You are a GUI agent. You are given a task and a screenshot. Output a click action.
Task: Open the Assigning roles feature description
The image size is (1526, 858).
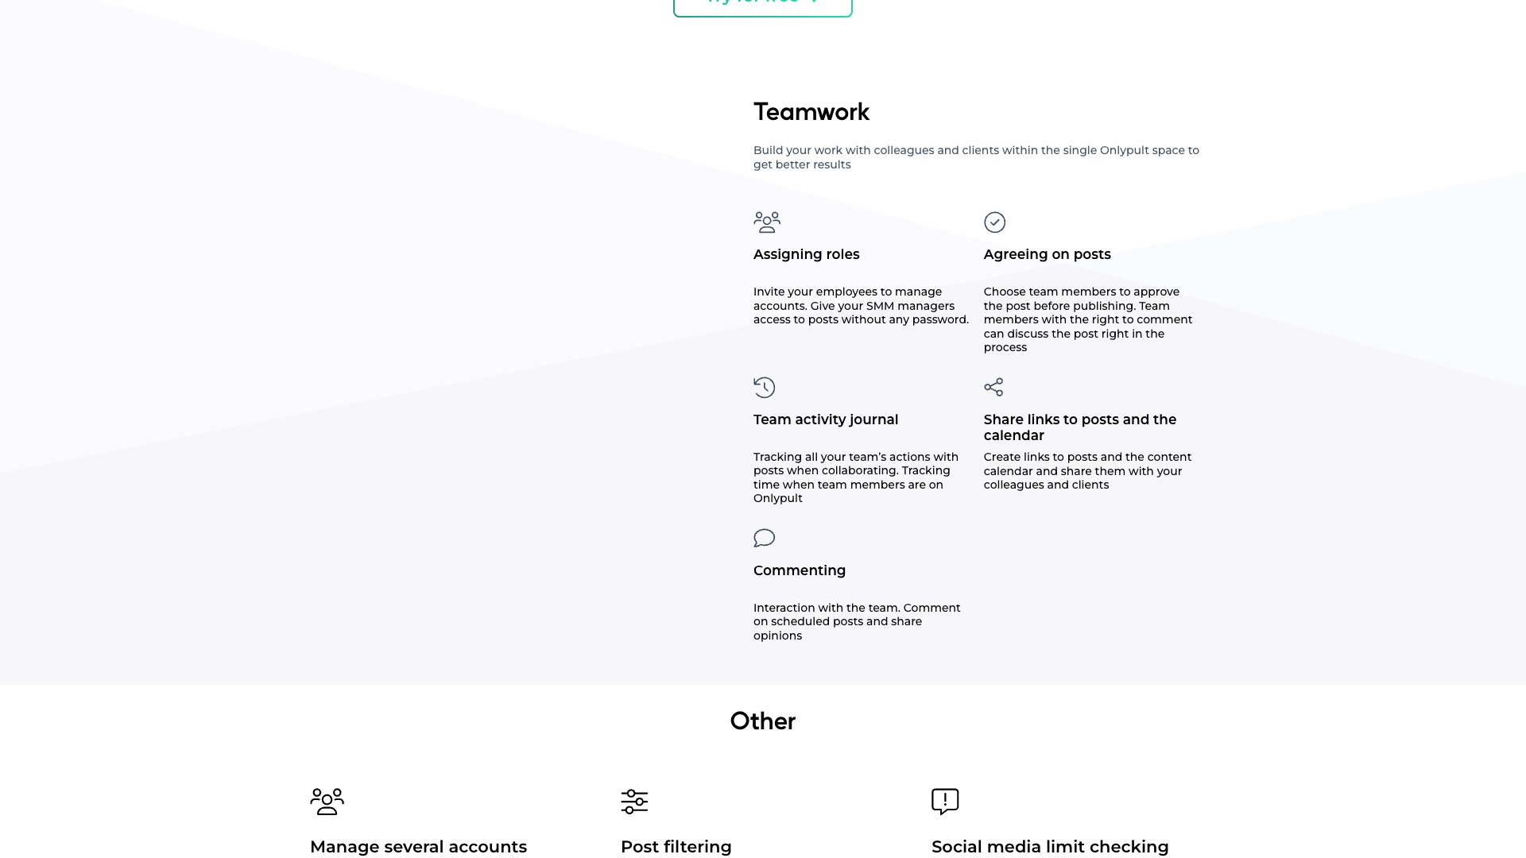861,305
